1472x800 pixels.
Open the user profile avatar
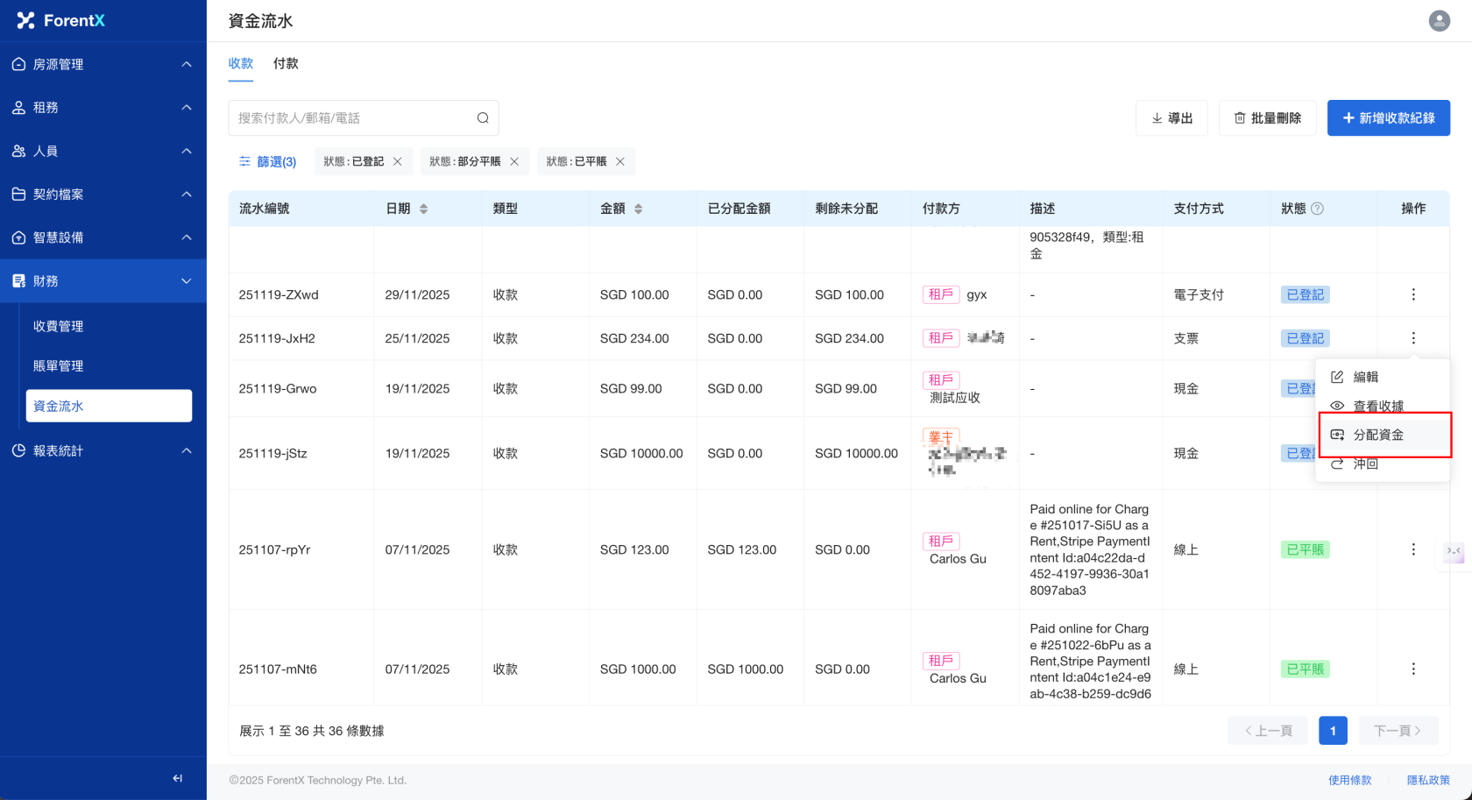[x=1439, y=21]
